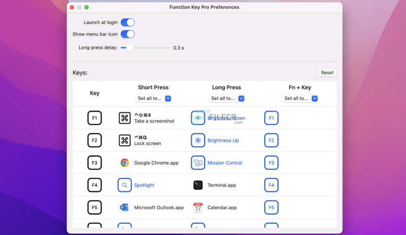Click the Reset button
Image resolution: width=406 pixels, height=235 pixels.
point(327,73)
